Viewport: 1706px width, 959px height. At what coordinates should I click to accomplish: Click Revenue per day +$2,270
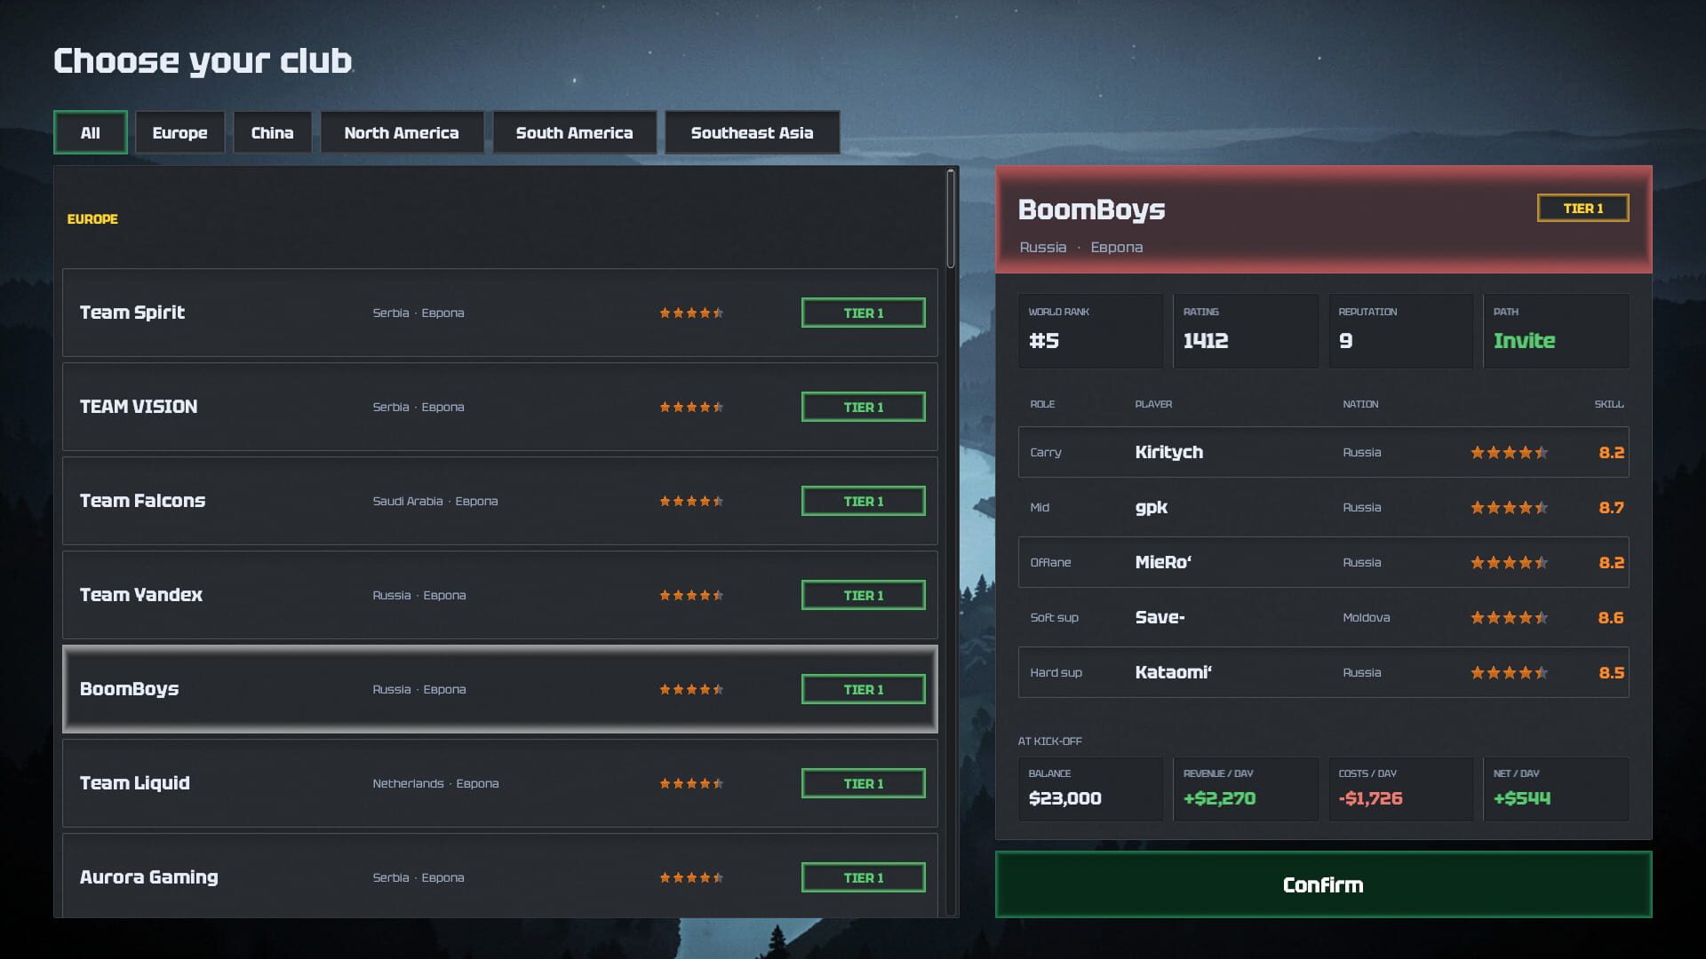1245,789
